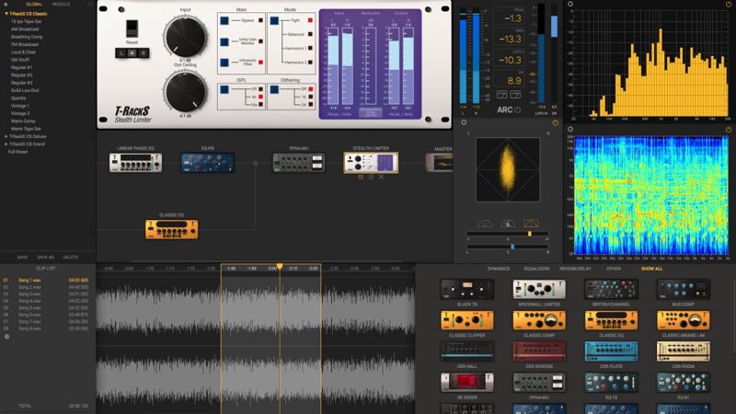The width and height of the screenshot is (736, 414).
Task: Switch to the Module presets tab
Action: pyautogui.click(x=61, y=4)
